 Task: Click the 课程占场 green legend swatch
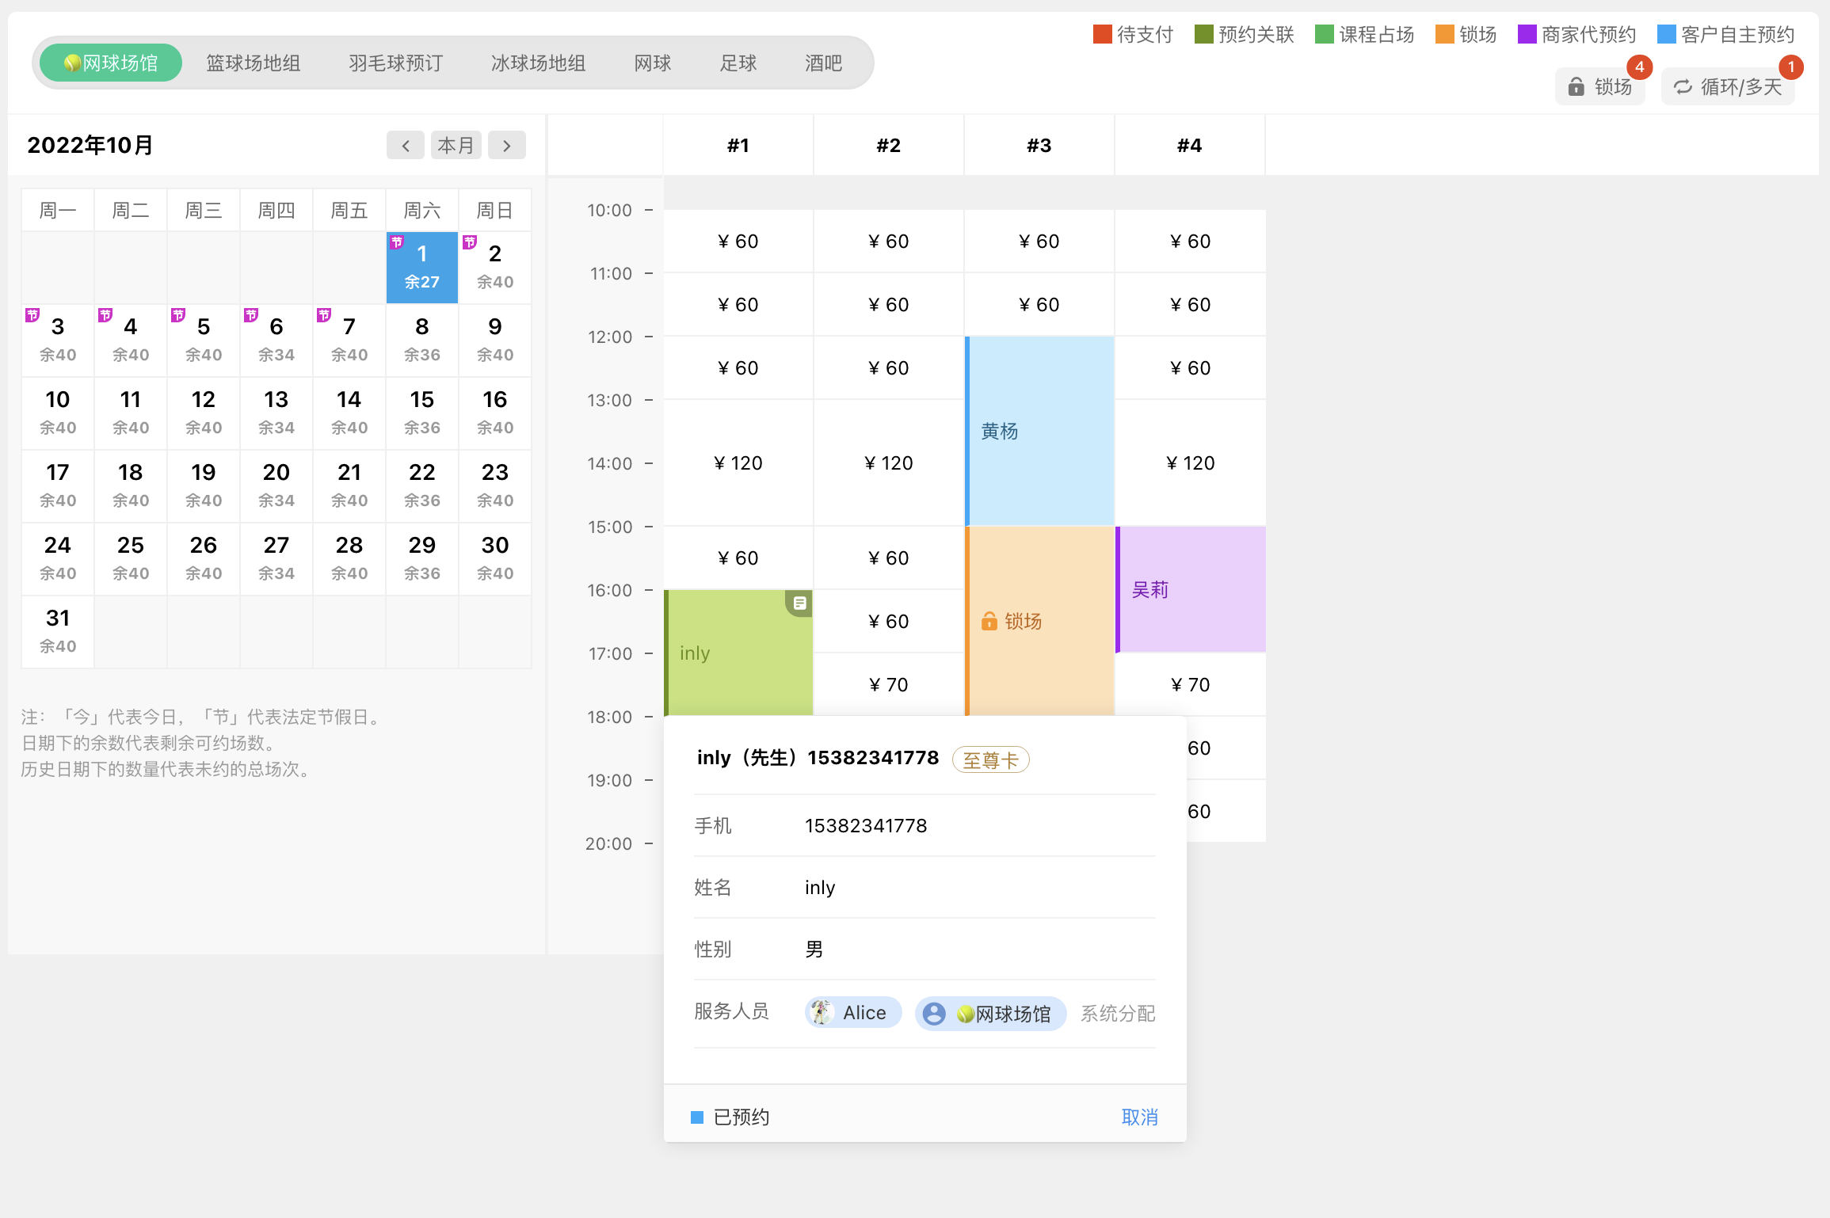(1325, 34)
